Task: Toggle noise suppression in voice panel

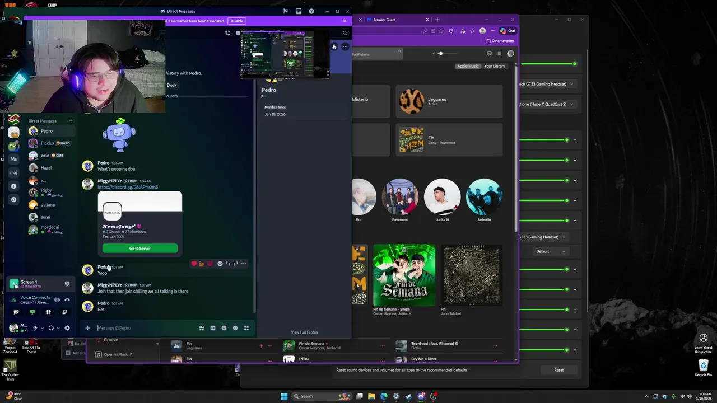Action: click(57, 300)
